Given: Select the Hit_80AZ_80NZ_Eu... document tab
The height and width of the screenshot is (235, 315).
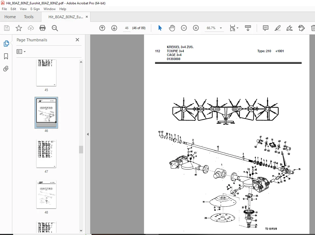Looking at the screenshot, I should point(66,17).
